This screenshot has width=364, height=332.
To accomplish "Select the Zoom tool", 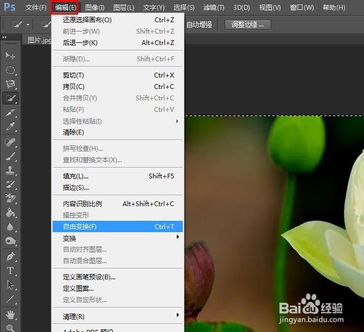I will coord(10,328).
